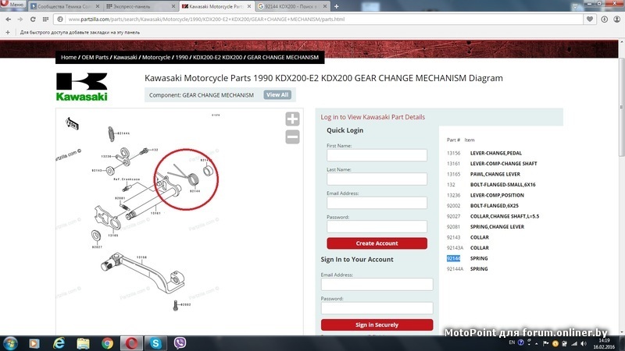Open the downloads icon in toolbar
The image size is (625, 351).
pyautogui.click(x=604, y=19)
